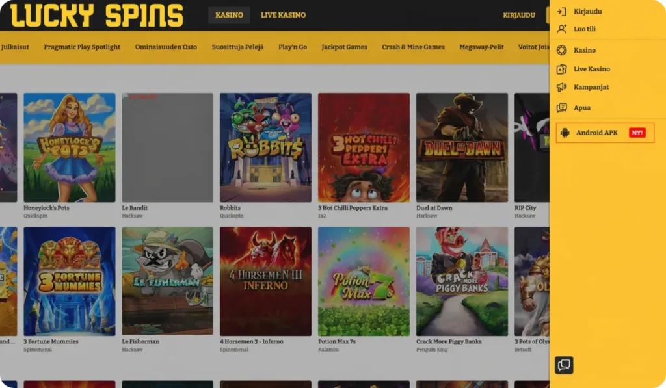Click 'Hacksaw' under Duel at Dawn
The width and height of the screenshot is (666, 388).
click(x=427, y=216)
